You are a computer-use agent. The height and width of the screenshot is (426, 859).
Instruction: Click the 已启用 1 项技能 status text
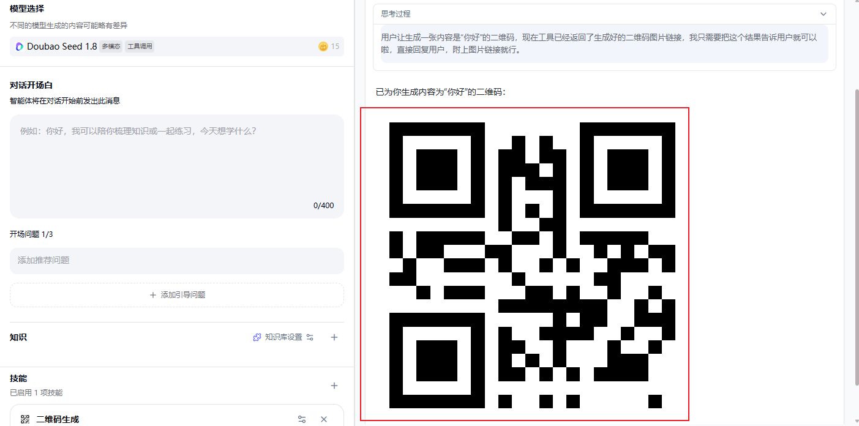click(36, 393)
